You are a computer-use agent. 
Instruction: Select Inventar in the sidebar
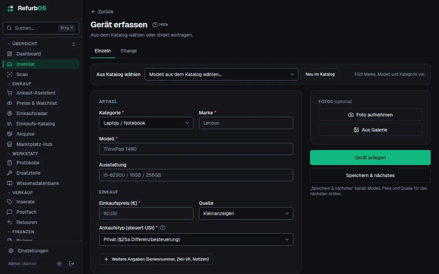41,64
